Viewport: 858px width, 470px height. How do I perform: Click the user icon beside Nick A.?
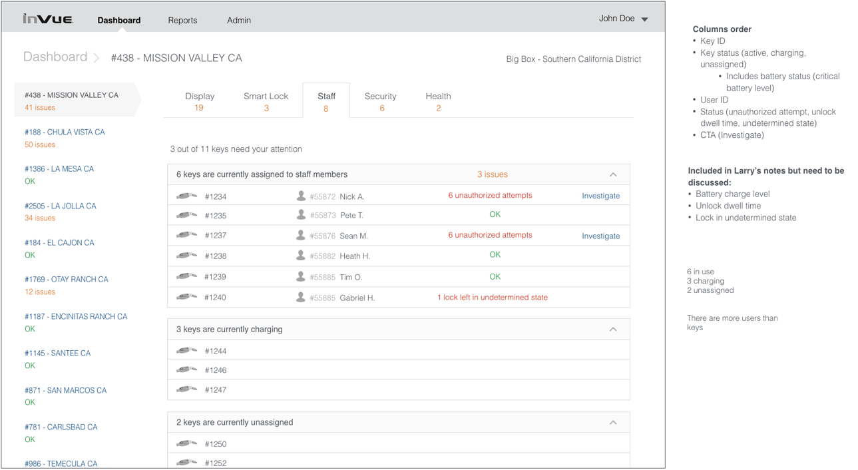[x=301, y=196]
